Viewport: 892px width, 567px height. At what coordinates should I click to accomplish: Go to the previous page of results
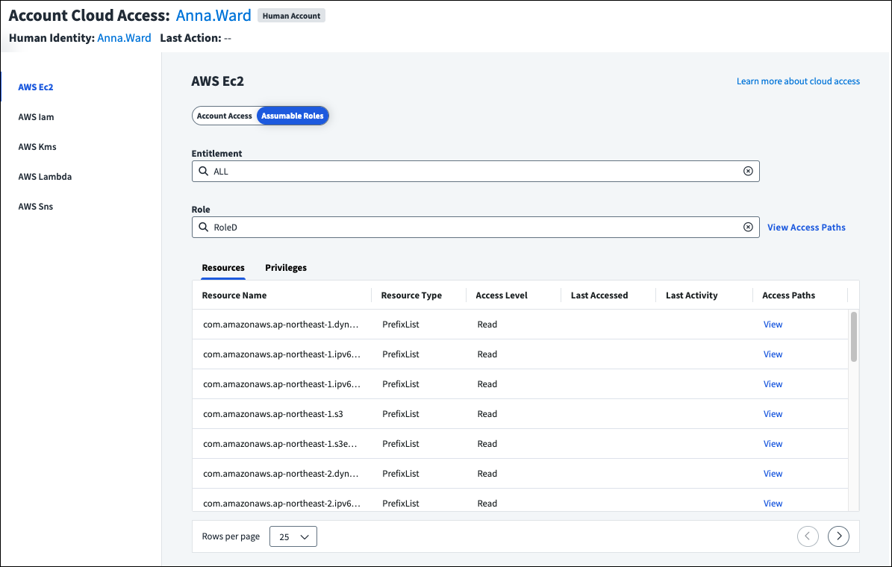coord(808,536)
